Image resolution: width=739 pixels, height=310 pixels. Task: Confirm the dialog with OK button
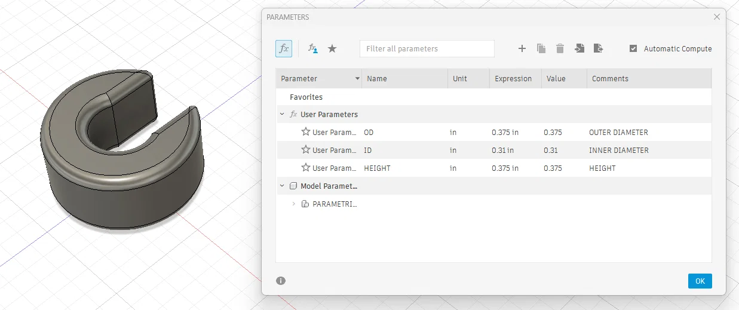click(x=700, y=281)
